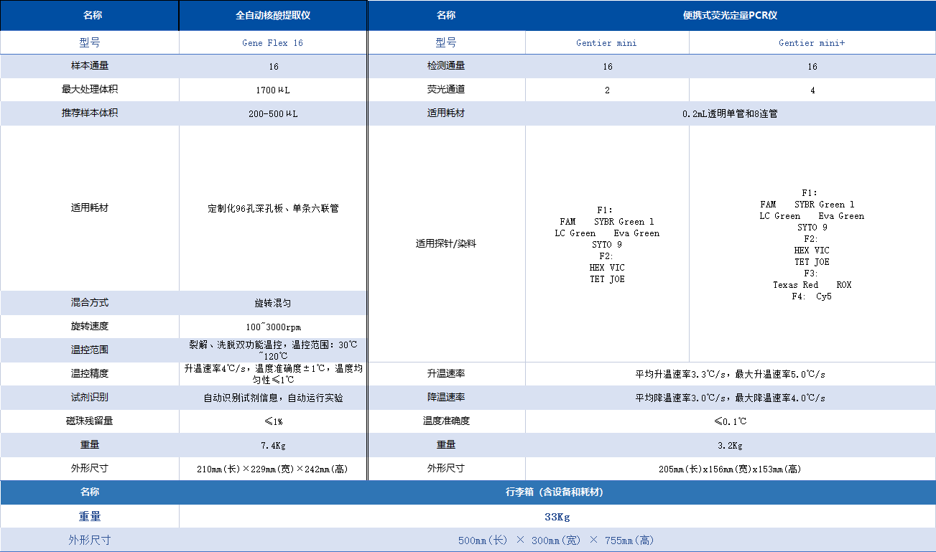This screenshot has height=552, width=936.
Task: Click the 升温速率 row label
Action: coord(446,373)
